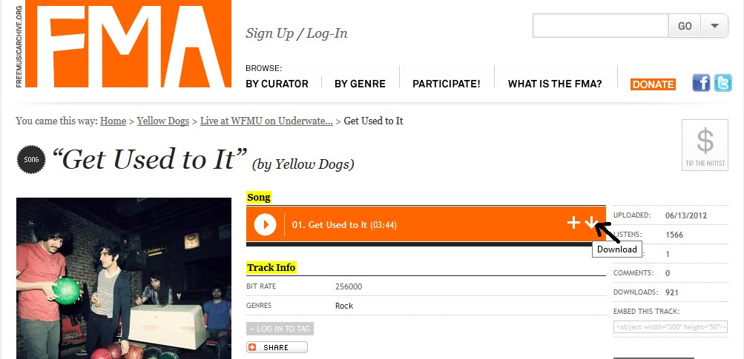Click the orange Donate button
The image size is (744, 359).
tap(653, 84)
